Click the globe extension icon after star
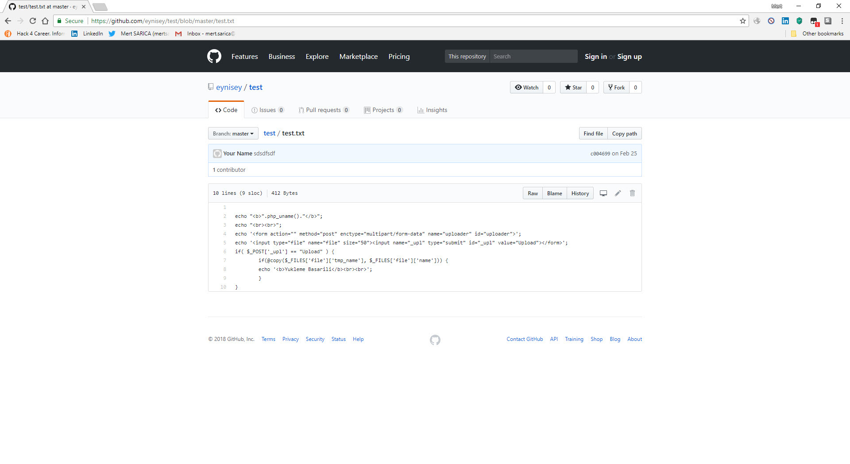850x464 pixels. click(x=757, y=21)
